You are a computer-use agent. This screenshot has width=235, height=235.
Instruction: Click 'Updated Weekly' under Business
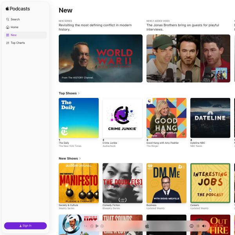coord(155,208)
